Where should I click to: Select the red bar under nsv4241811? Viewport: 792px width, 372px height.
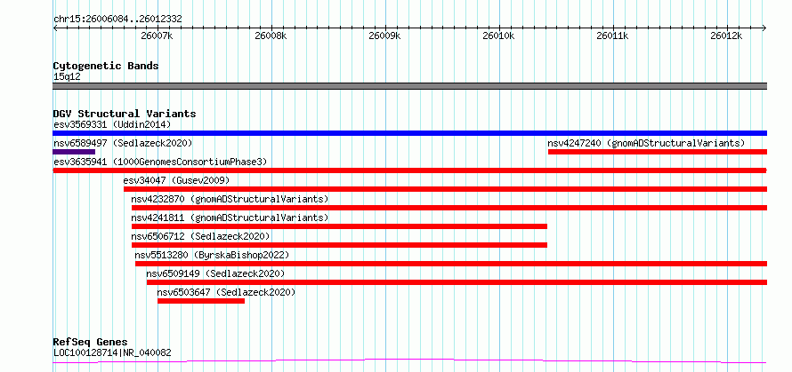click(x=339, y=226)
